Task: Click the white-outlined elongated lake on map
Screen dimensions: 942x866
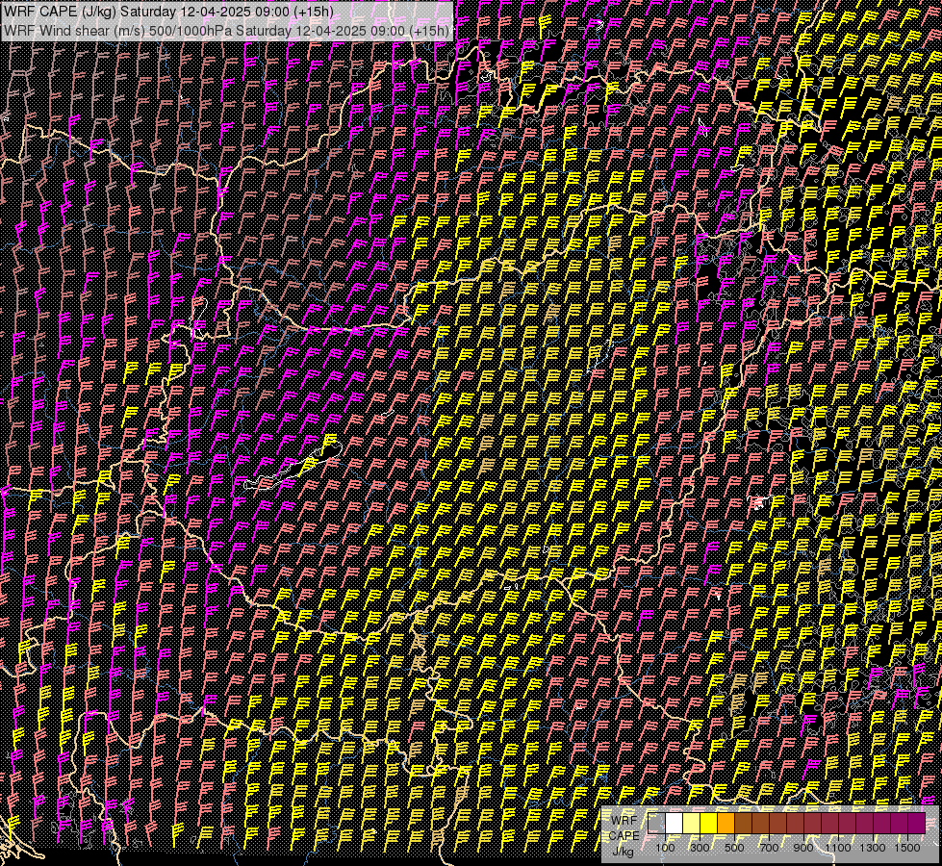Action: (293, 468)
